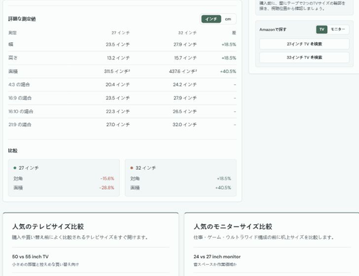Click the 311.5 インチ² area value
This screenshot has height=276, width=359.
pos(117,71)
